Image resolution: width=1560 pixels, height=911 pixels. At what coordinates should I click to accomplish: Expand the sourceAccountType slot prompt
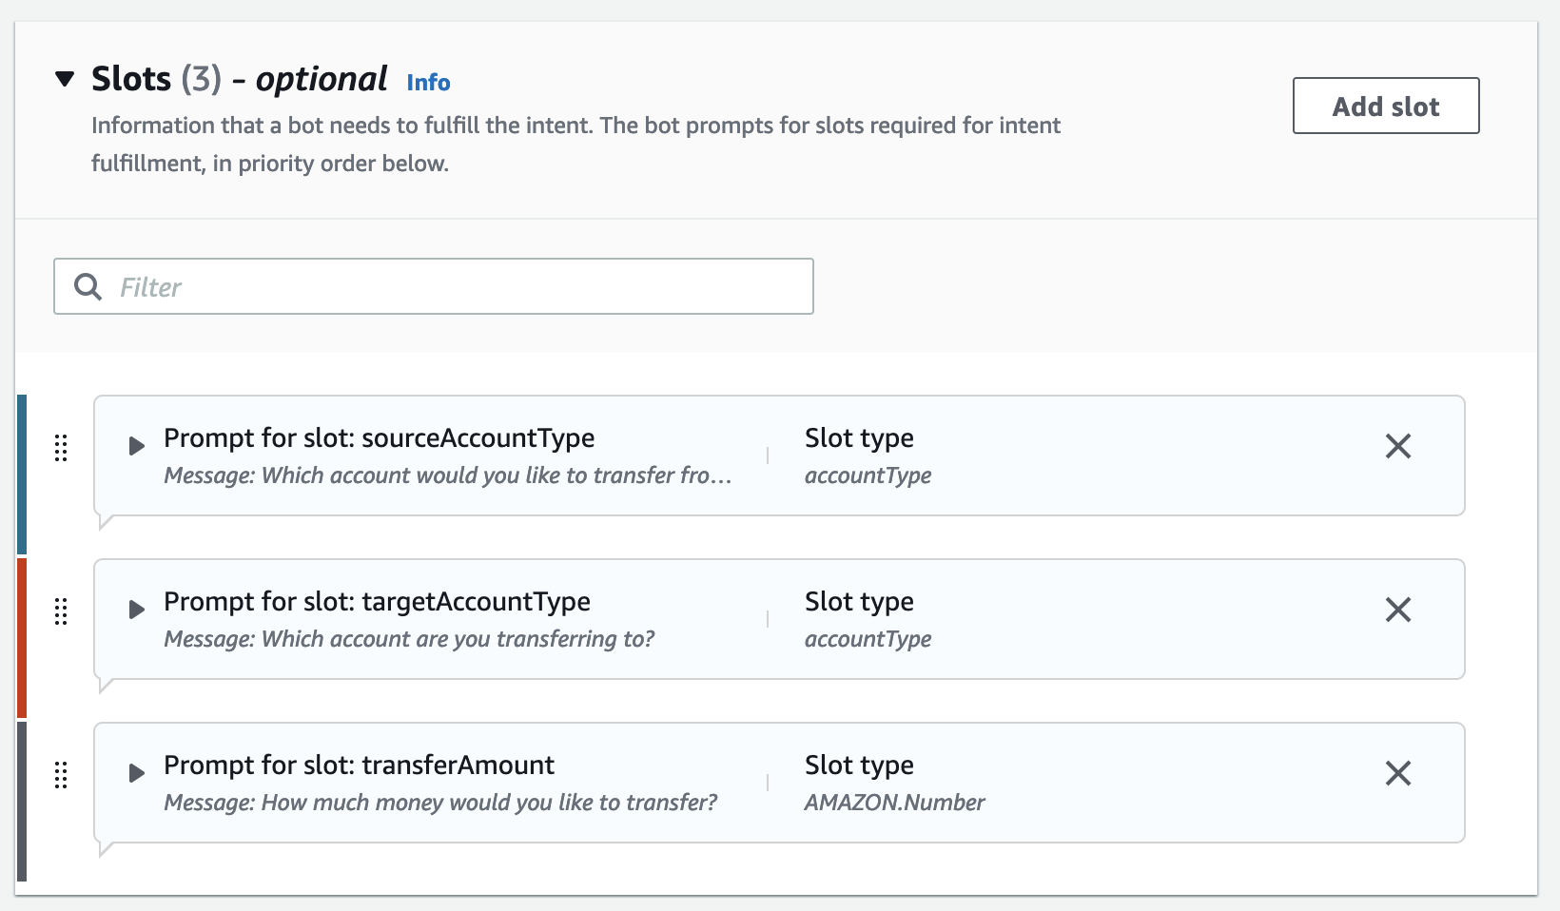tap(137, 446)
